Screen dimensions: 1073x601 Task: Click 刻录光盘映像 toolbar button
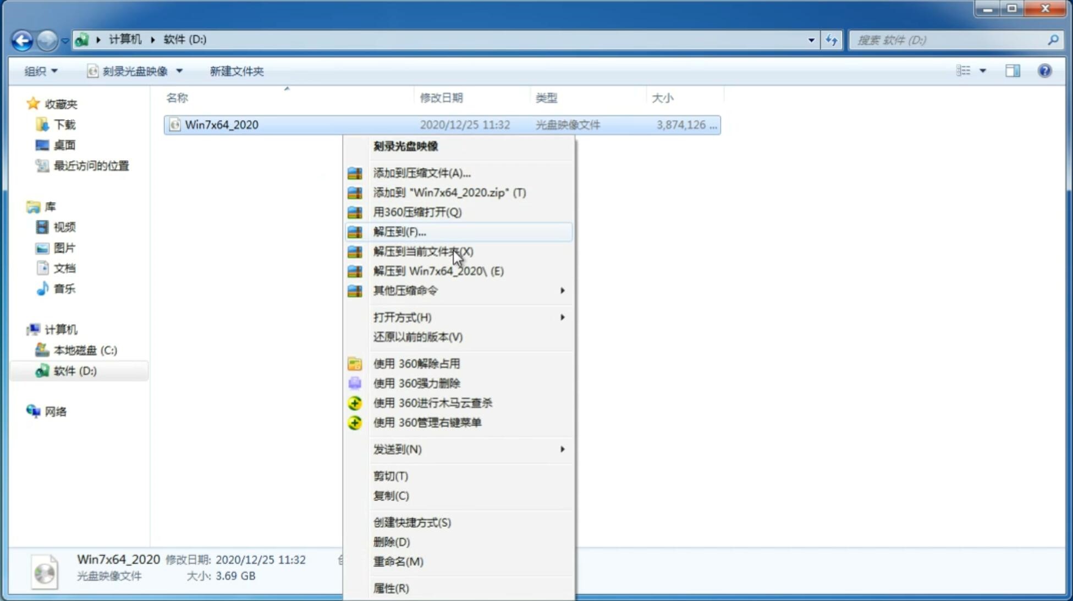tap(129, 70)
